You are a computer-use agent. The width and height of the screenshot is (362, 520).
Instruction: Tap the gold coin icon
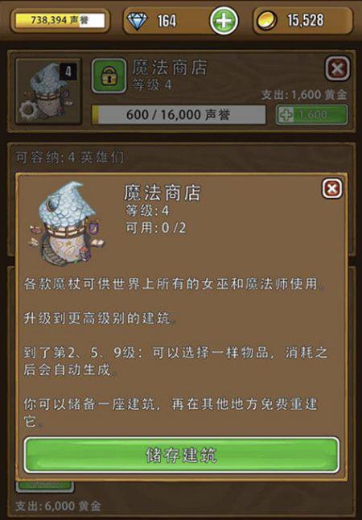pos(267,21)
